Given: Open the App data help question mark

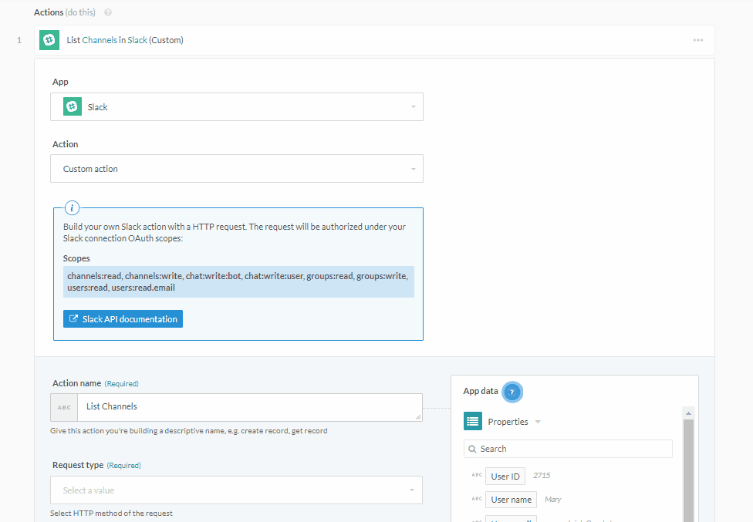Looking at the screenshot, I should pos(513,392).
